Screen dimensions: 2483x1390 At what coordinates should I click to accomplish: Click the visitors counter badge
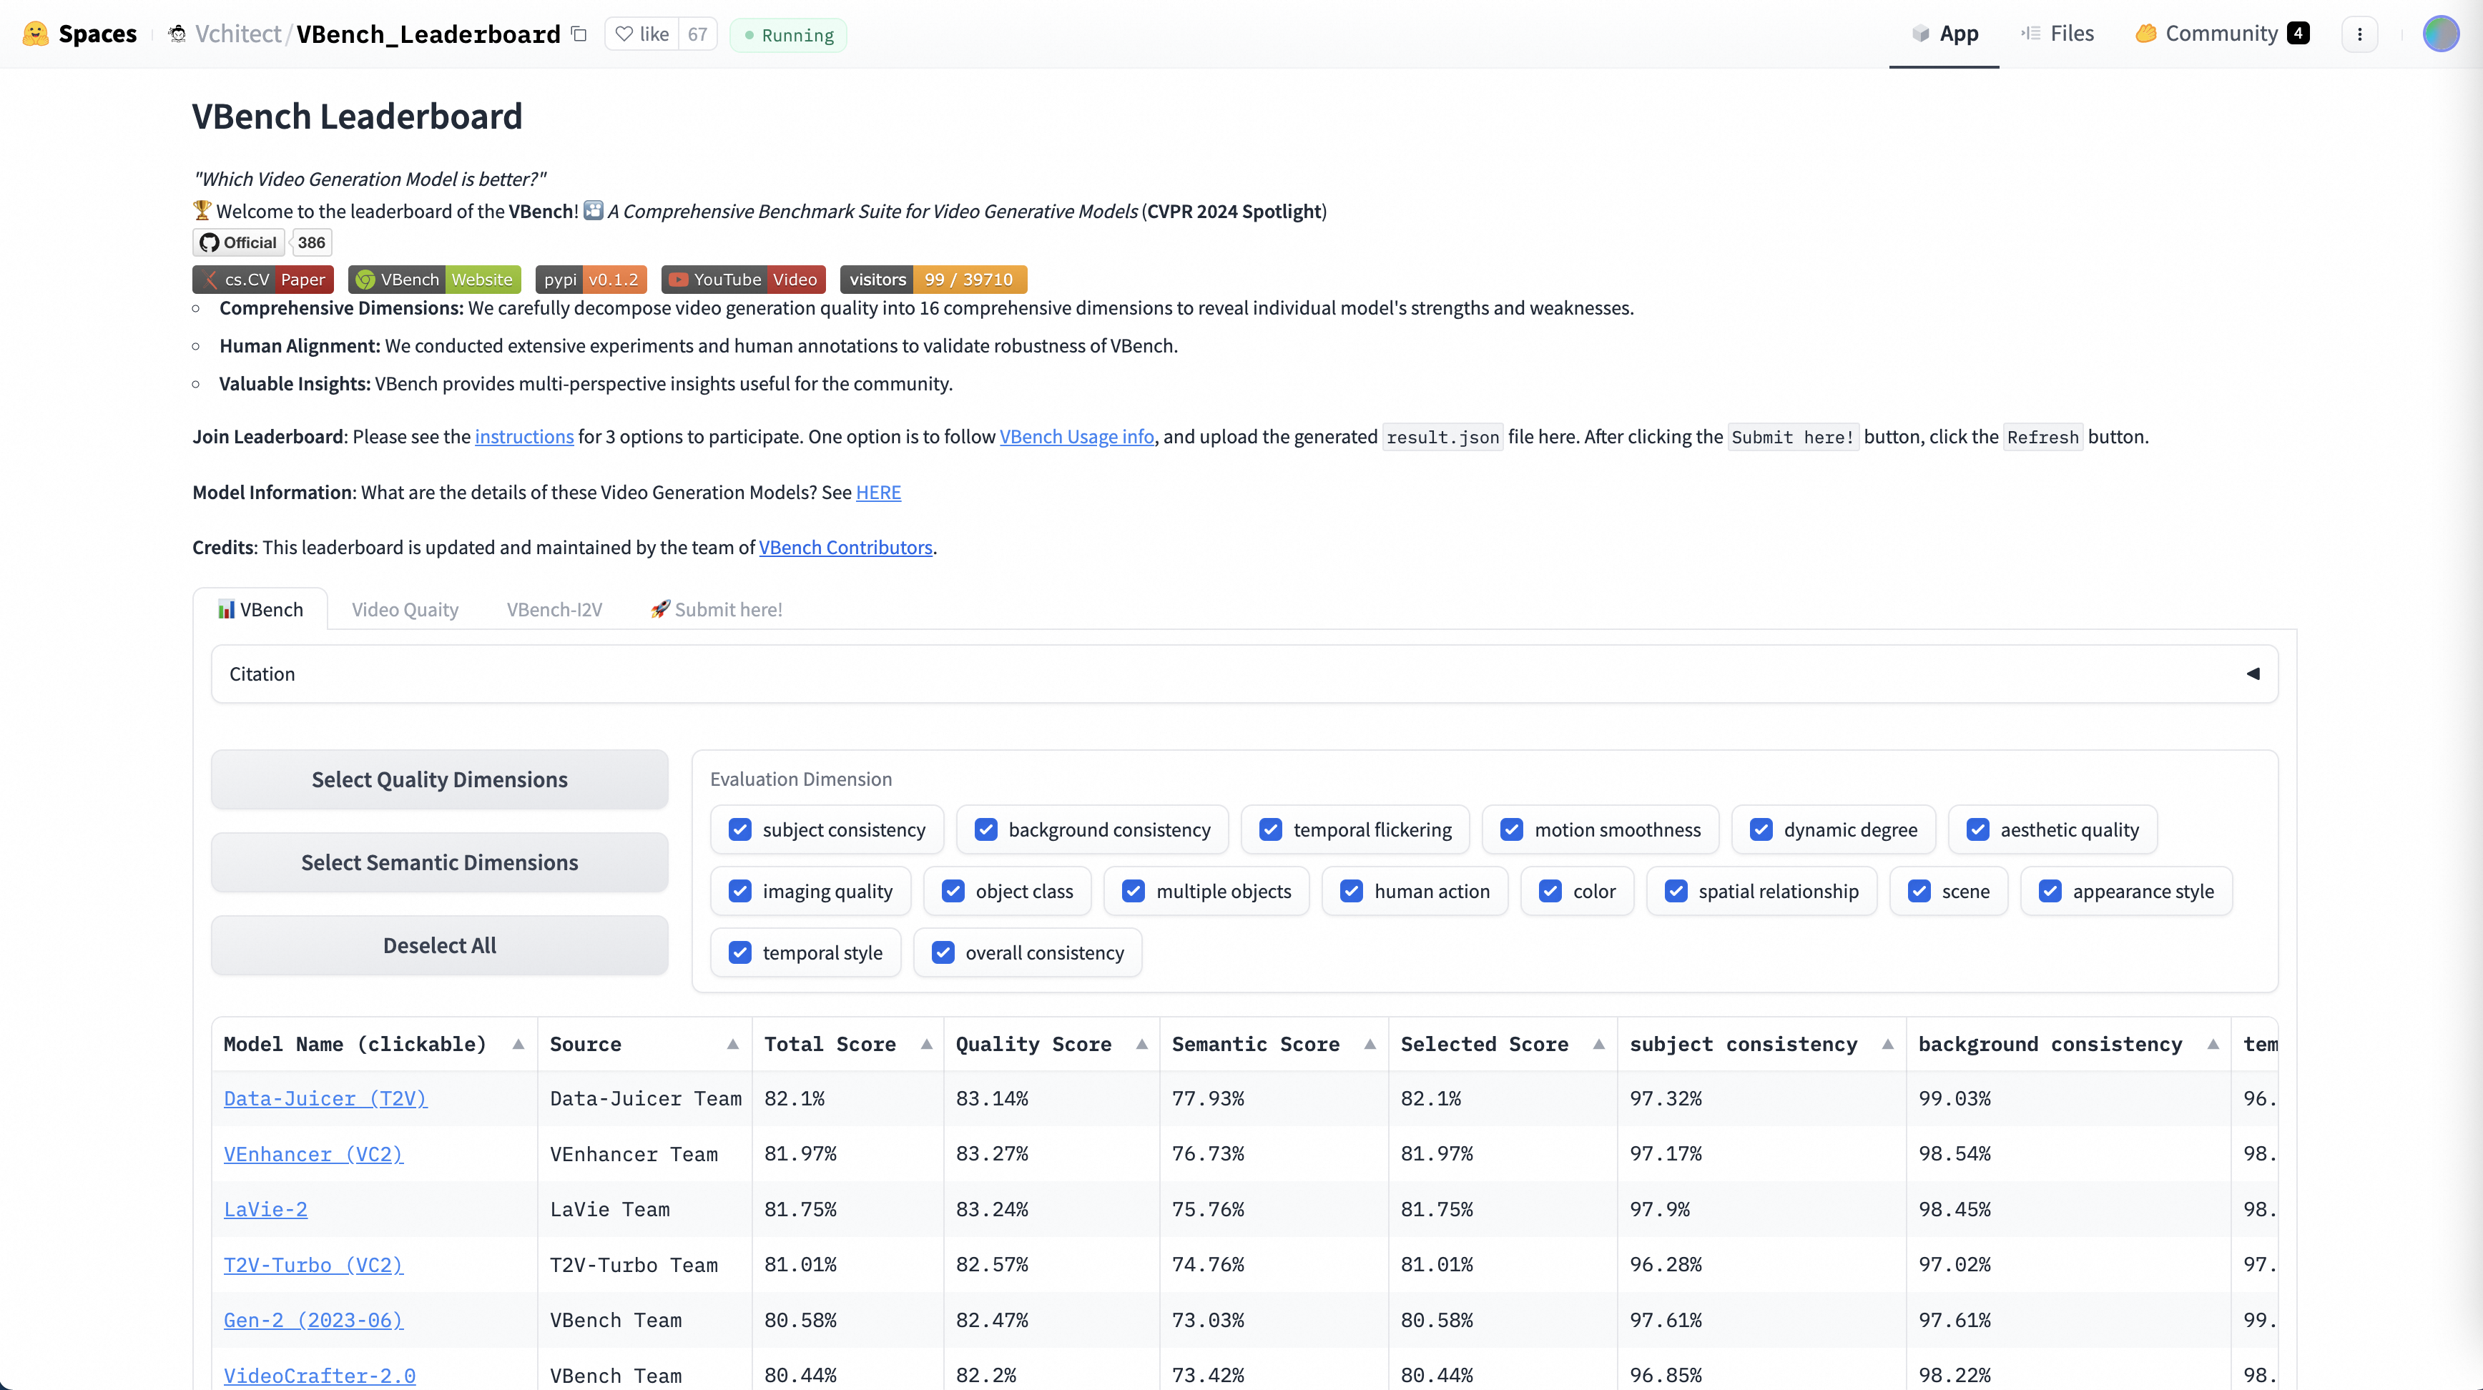tap(933, 280)
